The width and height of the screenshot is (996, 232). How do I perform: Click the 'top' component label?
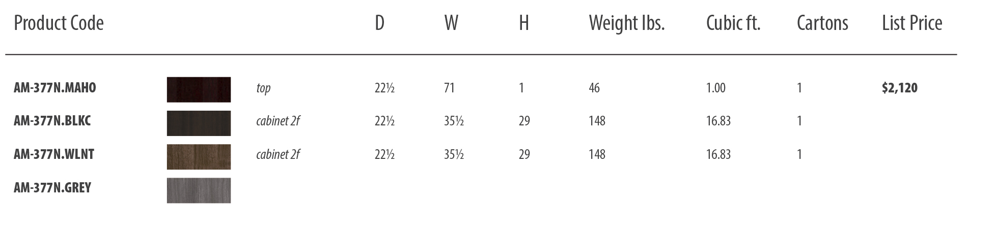[263, 88]
